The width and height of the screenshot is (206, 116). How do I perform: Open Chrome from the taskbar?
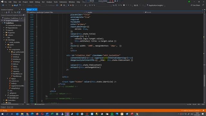137,114
